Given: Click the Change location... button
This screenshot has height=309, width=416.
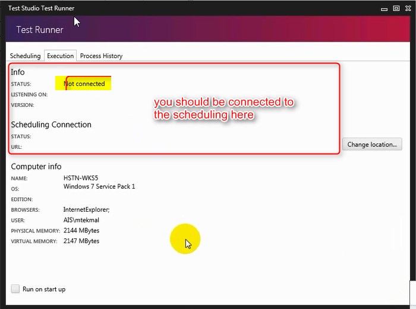Looking at the screenshot, I should pyautogui.click(x=372, y=144).
